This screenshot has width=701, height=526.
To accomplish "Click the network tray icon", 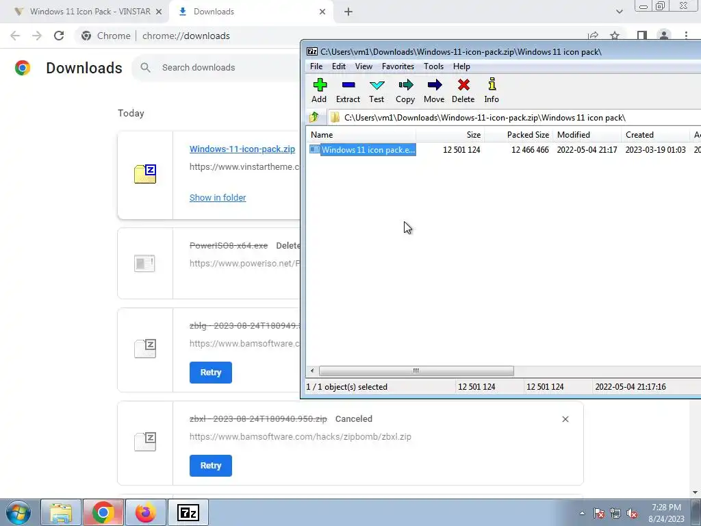I will click(x=615, y=514).
